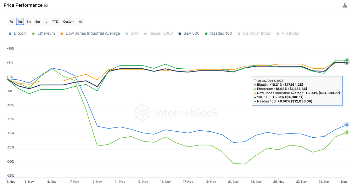Click the Bitcoin end data point marker

click(347, 125)
